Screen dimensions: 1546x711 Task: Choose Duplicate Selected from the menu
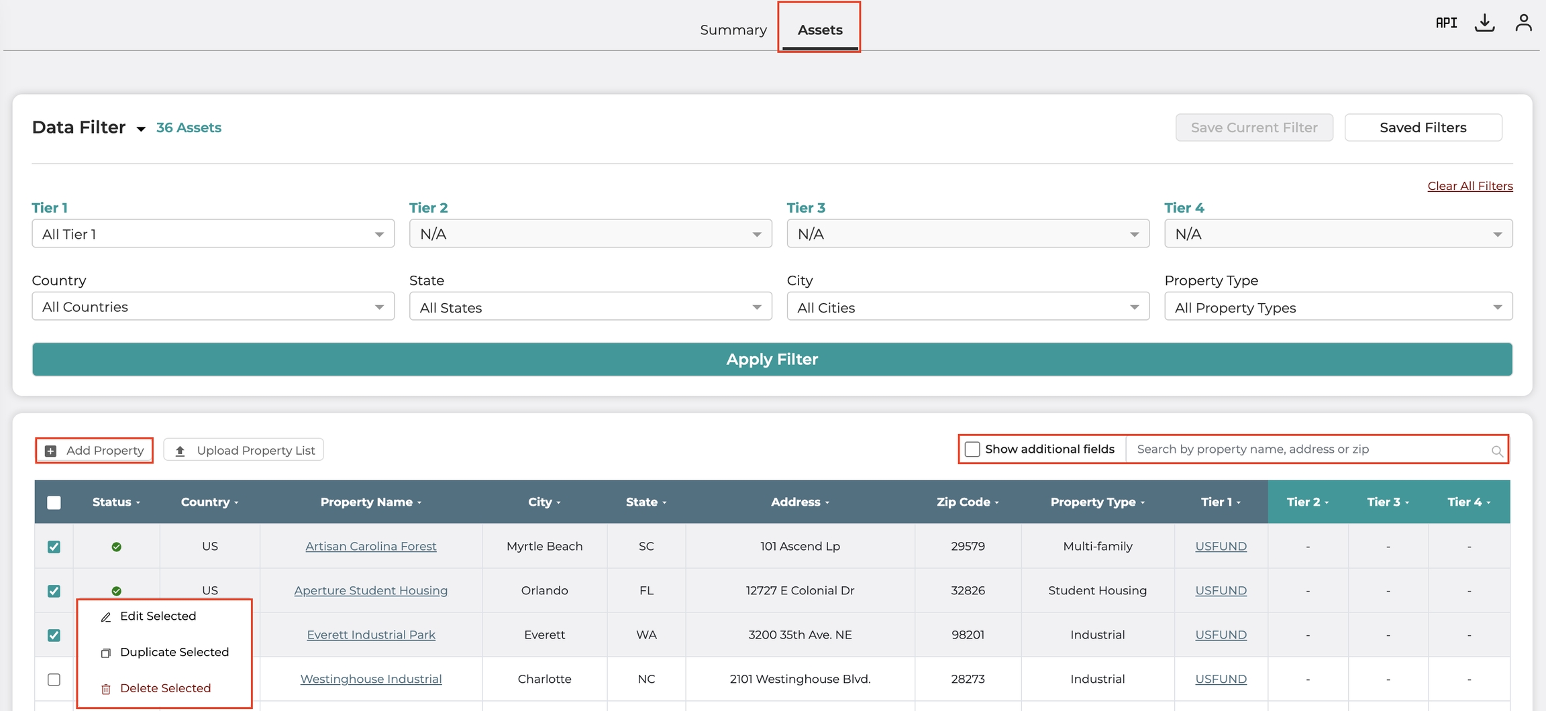pyautogui.click(x=174, y=652)
